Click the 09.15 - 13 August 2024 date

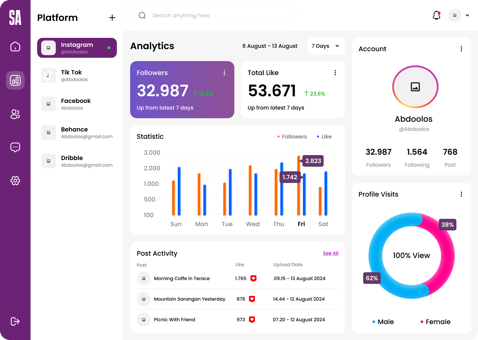click(299, 278)
